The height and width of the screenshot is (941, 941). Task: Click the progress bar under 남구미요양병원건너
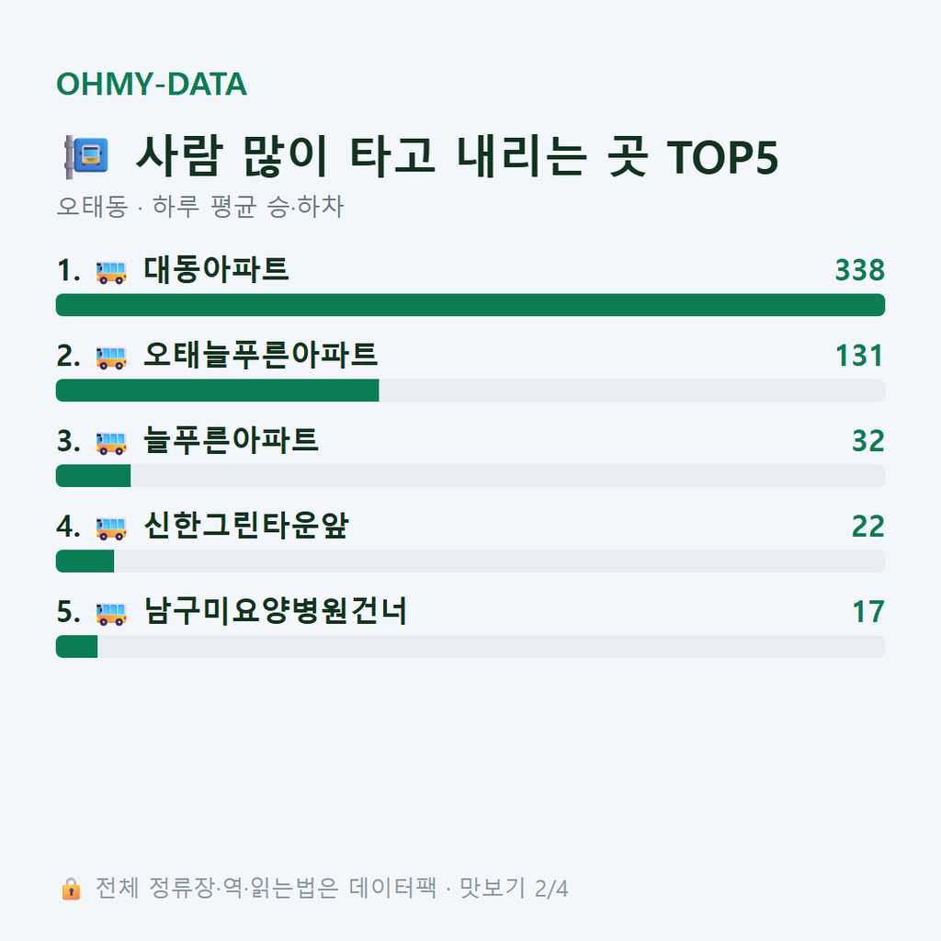pyautogui.click(x=470, y=646)
